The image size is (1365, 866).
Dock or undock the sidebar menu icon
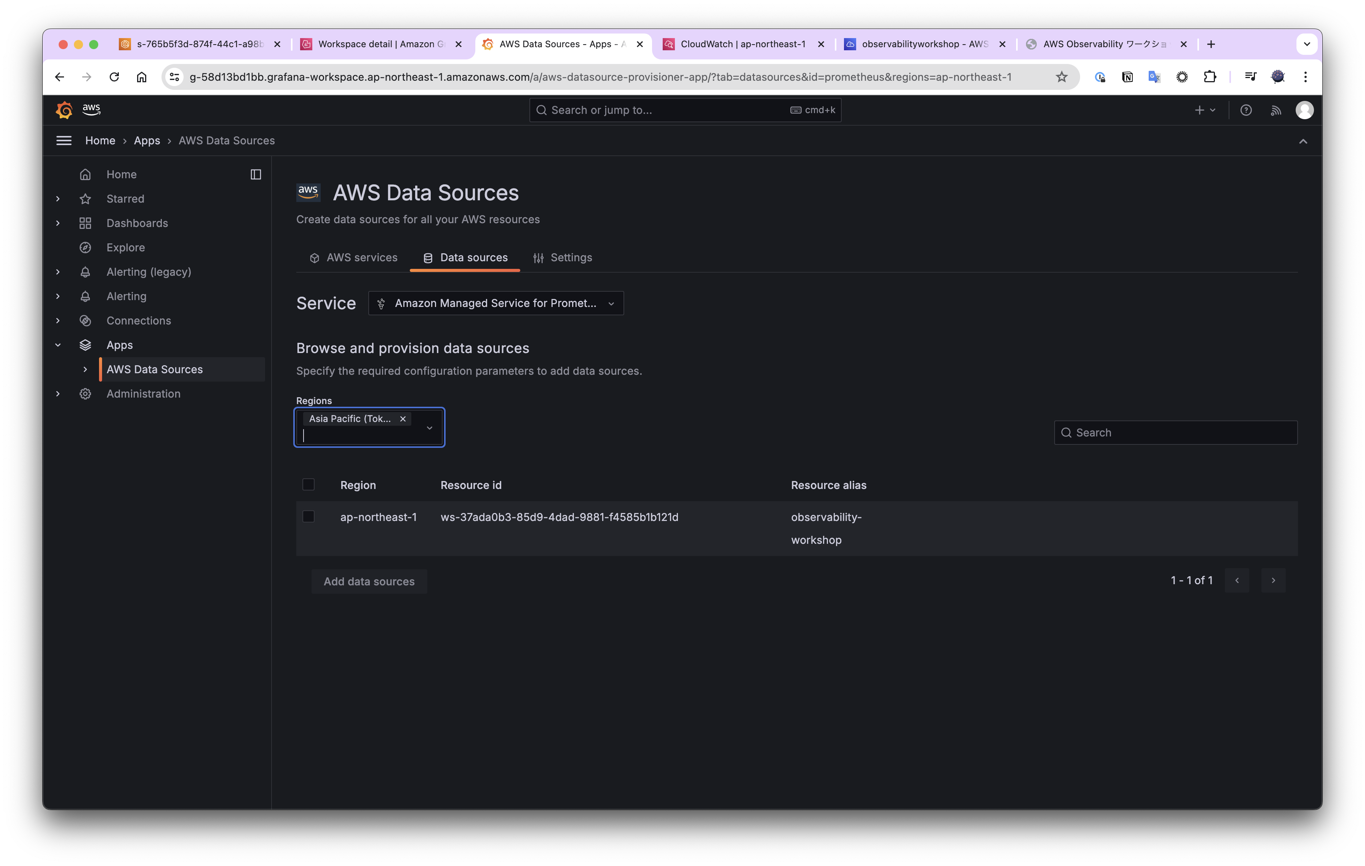256,174
